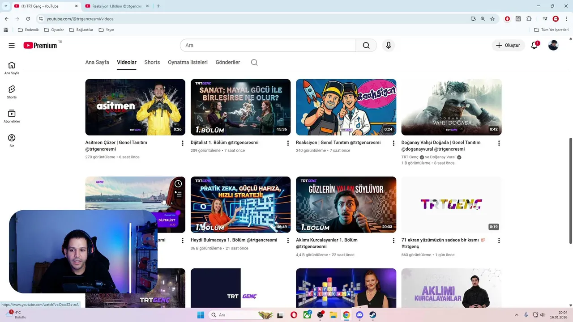Open the Gözlerin Yalan Söylüyor thumbnail
The height and width of the screenshot is (322, 573).
[346, 204]
